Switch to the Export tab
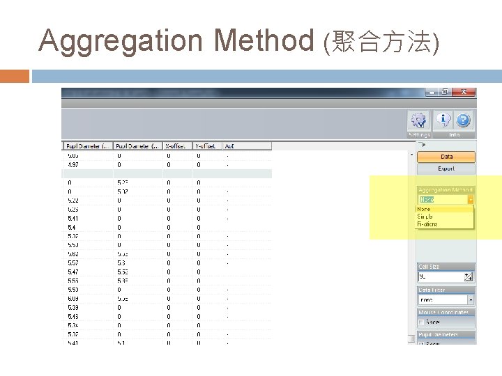Viewport: 502px width, 376px height. tap(446, 169)
